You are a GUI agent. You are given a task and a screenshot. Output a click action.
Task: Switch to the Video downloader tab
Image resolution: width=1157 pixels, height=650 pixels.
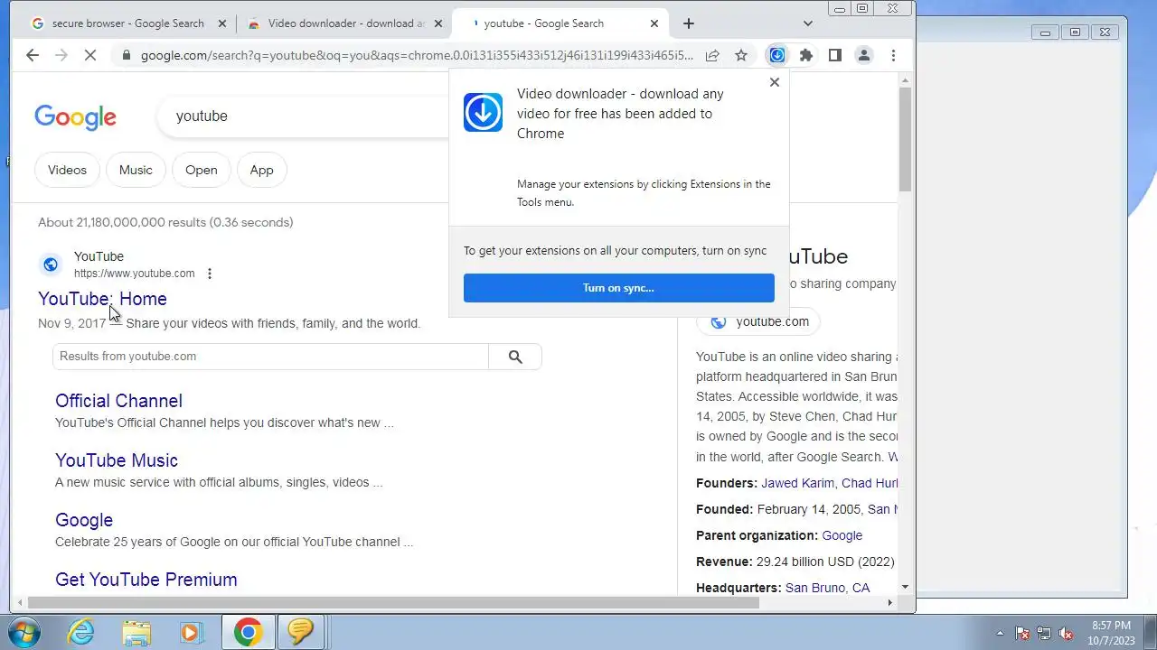(346, 23)
